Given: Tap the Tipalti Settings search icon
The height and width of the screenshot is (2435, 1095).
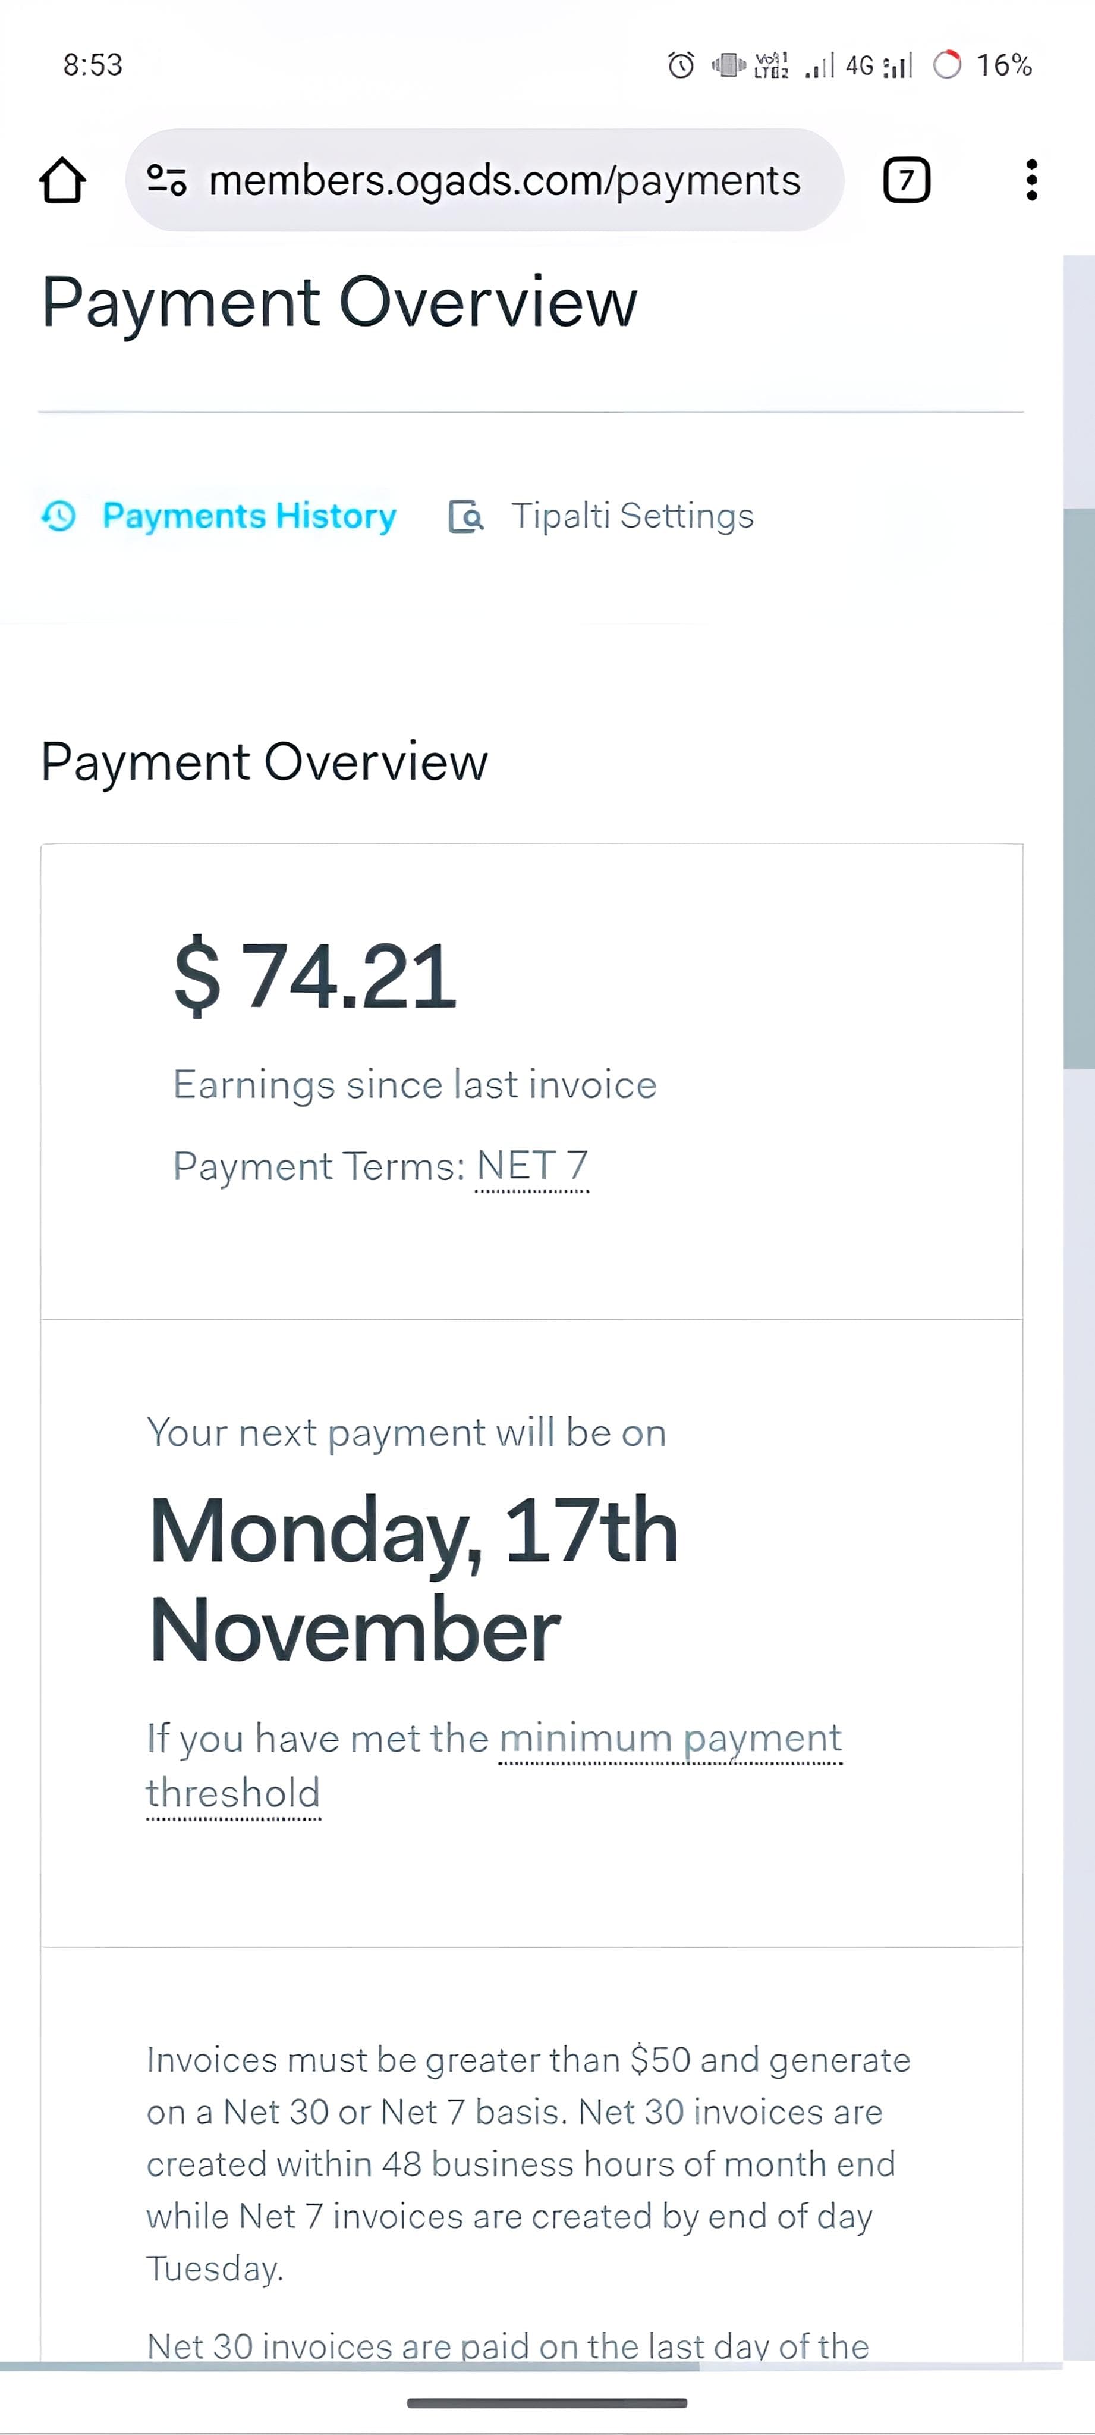Looking at the screenshot, I should click(466, 517).
